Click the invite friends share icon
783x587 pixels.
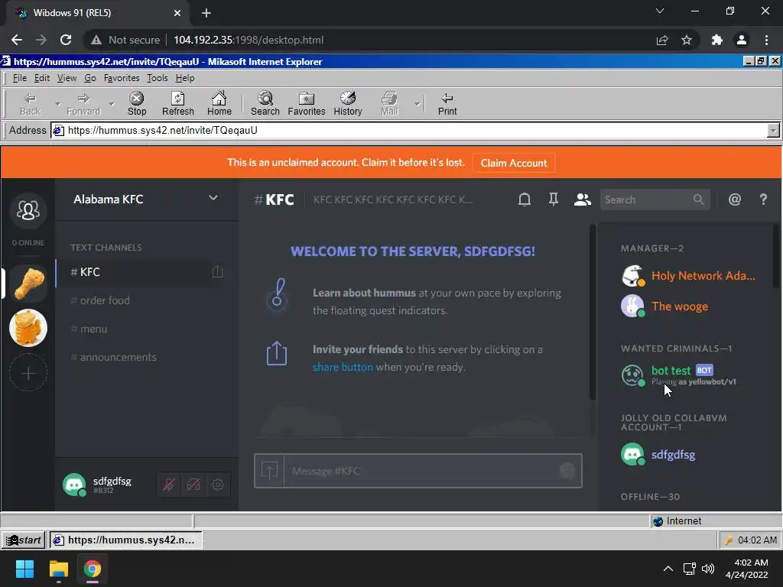pos(277,353)
